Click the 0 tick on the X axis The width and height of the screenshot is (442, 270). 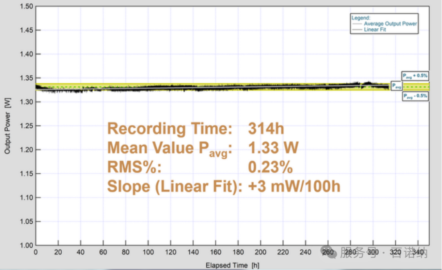point(36,252)
